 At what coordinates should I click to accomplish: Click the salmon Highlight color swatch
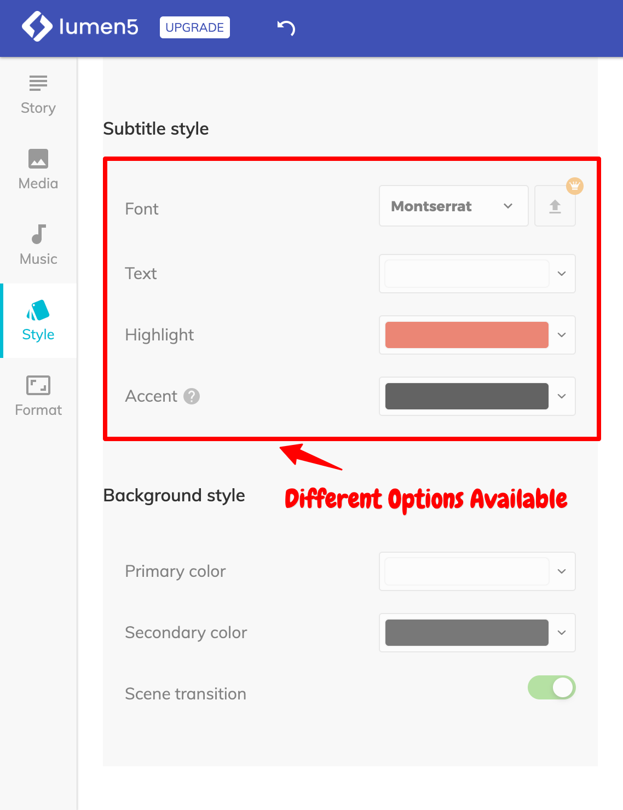[x=466, y=335]
